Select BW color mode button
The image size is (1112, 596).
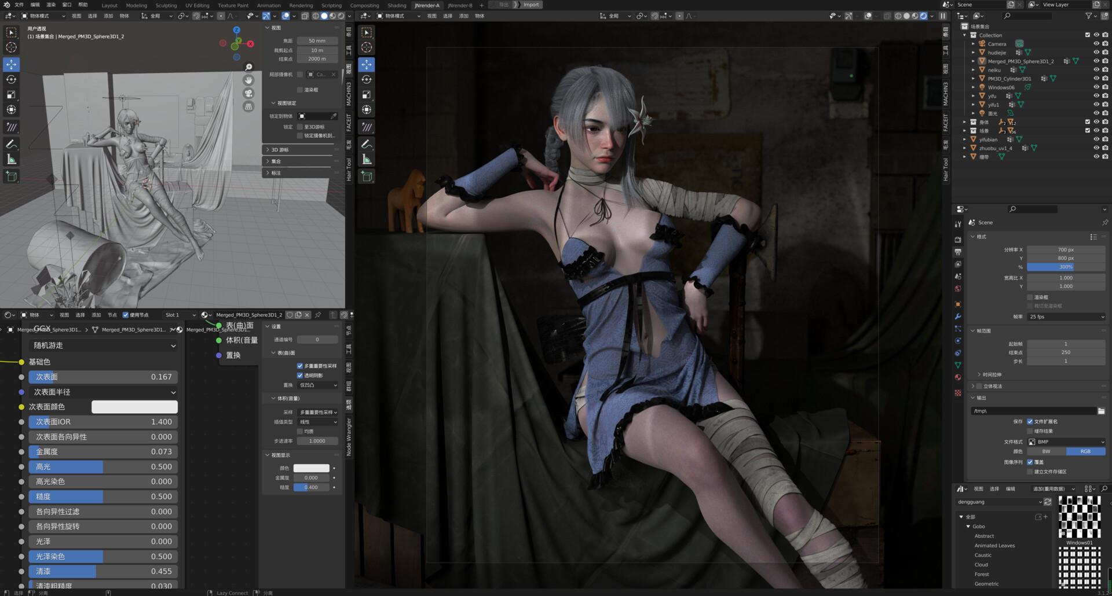(x=1047, y=451)
